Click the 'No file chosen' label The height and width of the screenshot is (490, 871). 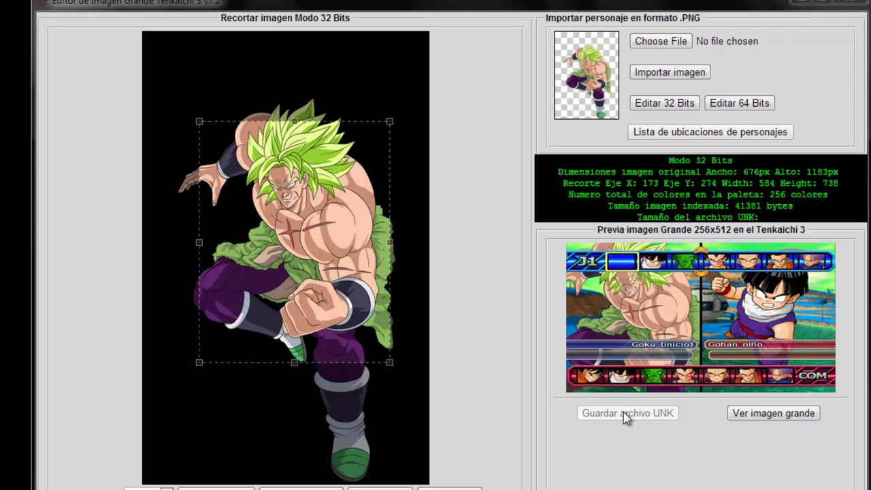(x=727, y=41)
